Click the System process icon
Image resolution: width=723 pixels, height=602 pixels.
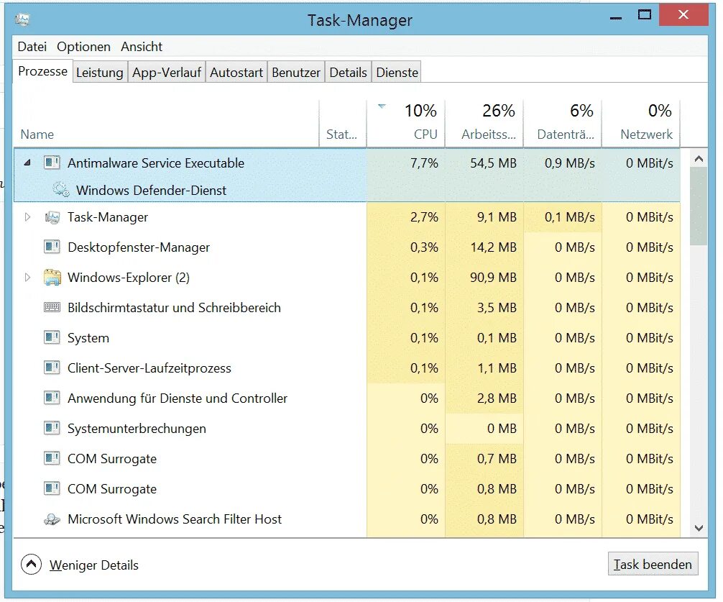[x=52, y=337]
